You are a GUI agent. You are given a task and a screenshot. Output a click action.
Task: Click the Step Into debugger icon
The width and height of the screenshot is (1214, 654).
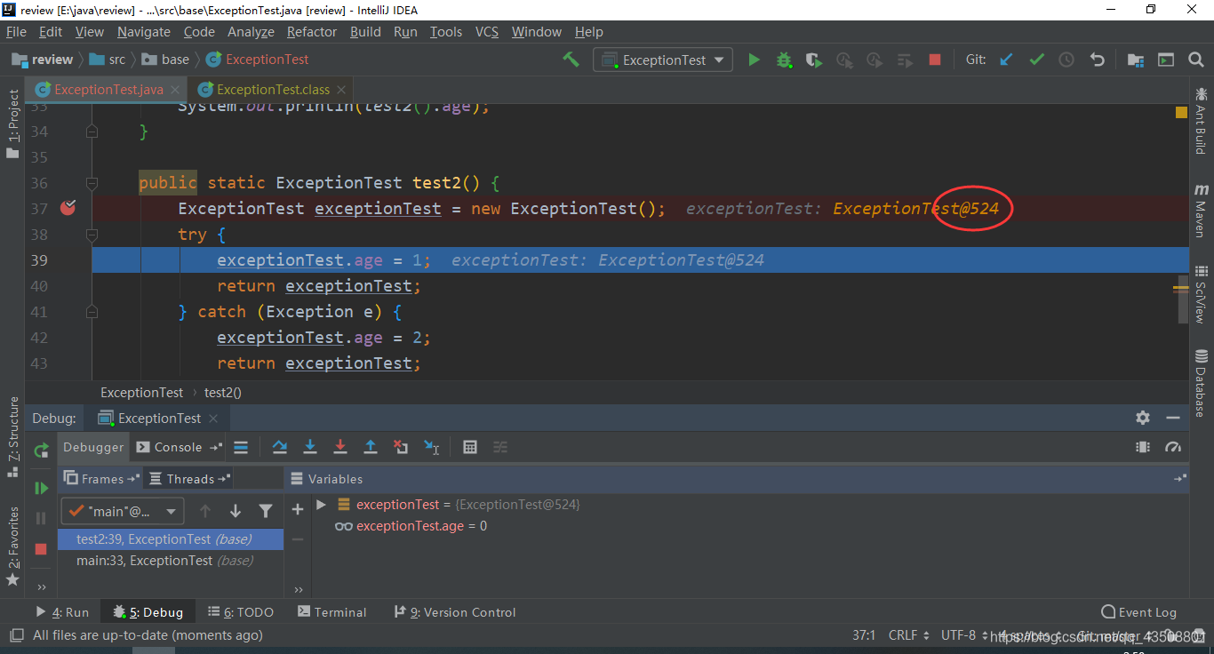pos(310,447)
